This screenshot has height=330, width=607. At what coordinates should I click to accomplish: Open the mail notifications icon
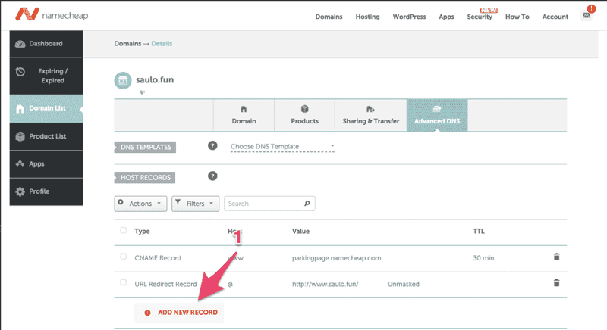(586, 15)
